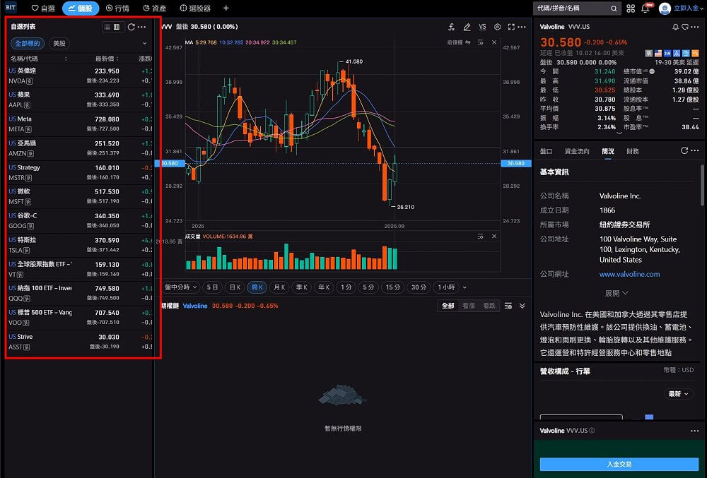Add Valvoline to favorites with heart icon
Image resolution: width=707 pixels, height=478 pixels.
(685, 27)
